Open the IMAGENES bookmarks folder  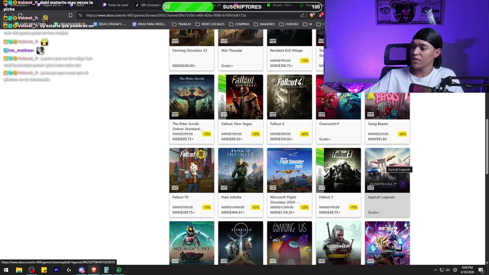(x=264, y=24)
